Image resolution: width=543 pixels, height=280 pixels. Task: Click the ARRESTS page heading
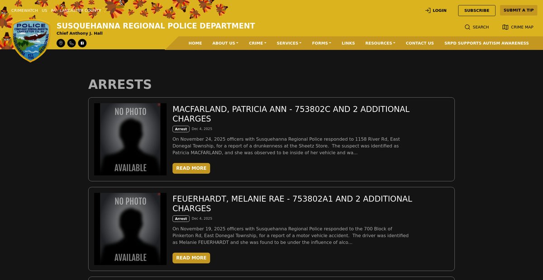(x=120, y=84)
